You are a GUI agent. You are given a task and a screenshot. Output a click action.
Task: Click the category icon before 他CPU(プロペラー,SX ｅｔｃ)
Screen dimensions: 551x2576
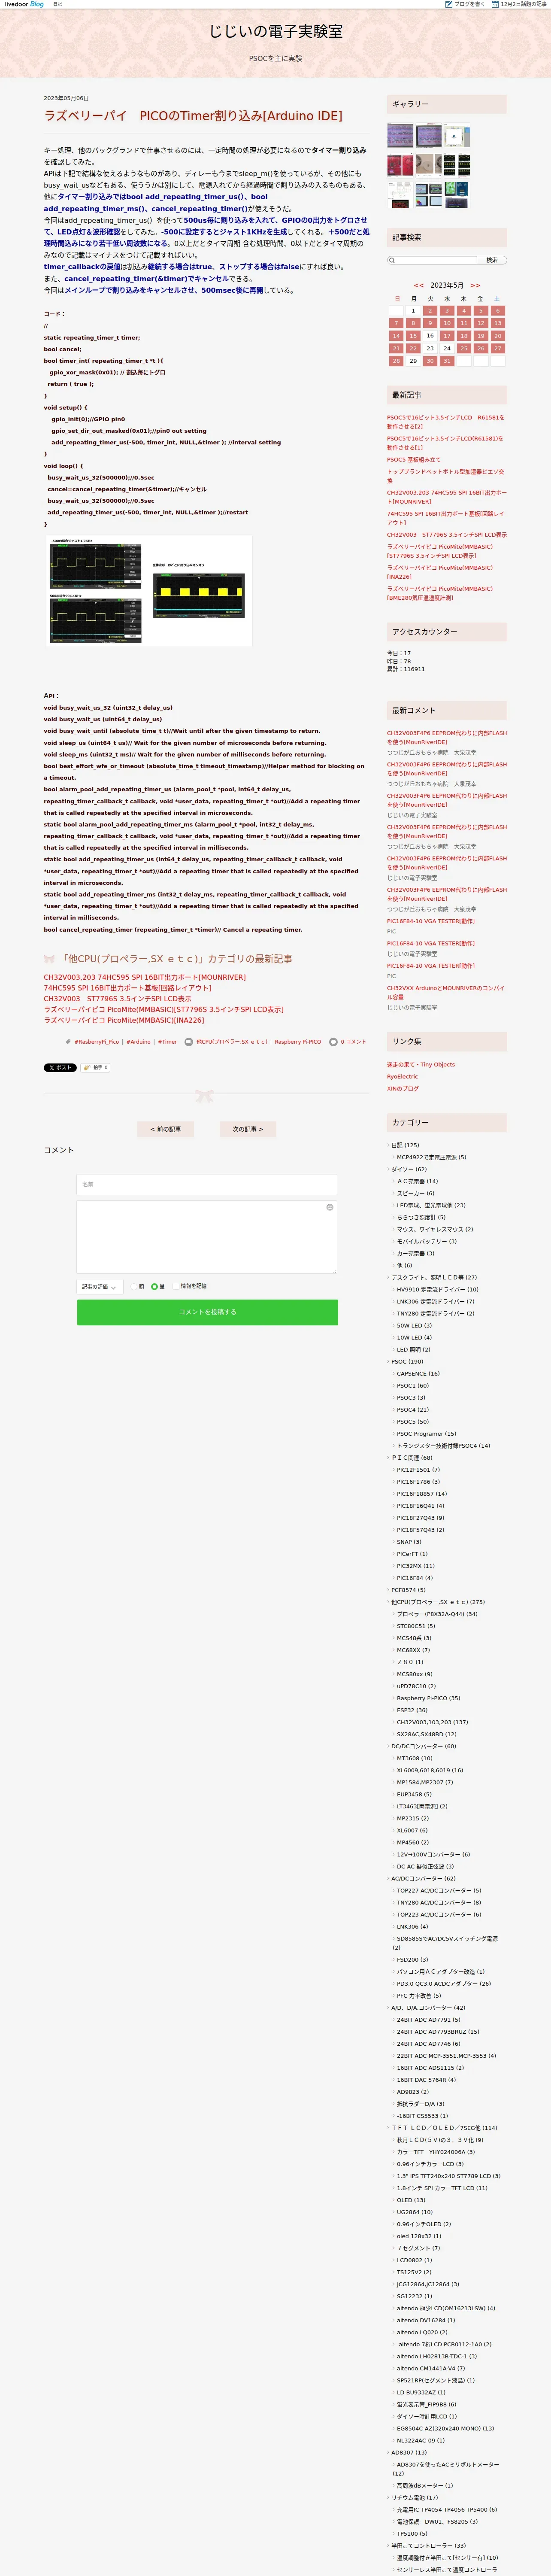189,1041
